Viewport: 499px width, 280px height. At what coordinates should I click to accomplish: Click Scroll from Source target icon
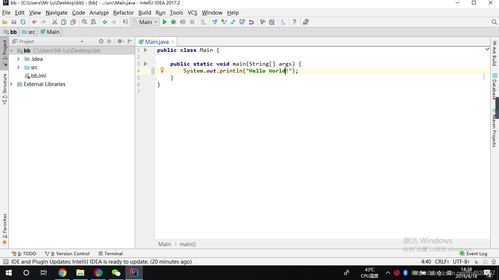point(101,42)
